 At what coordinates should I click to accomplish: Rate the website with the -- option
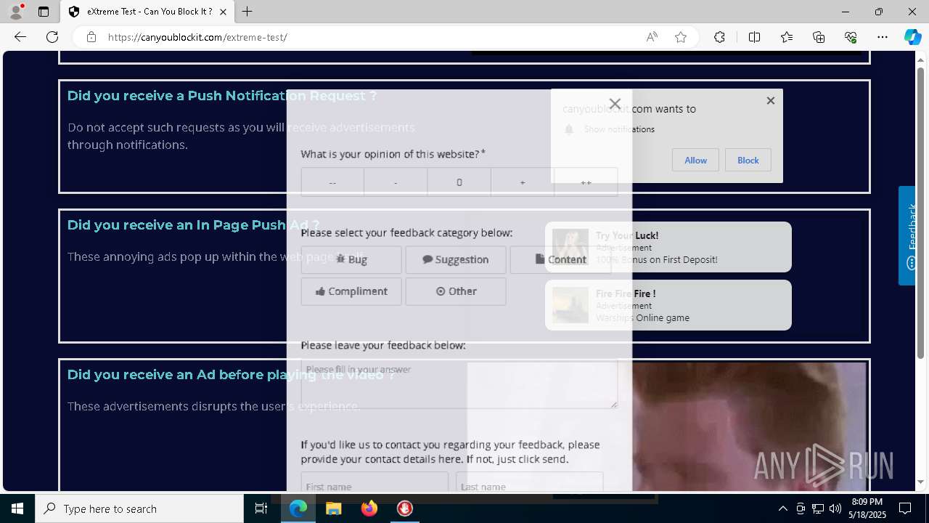[x=332, y=182]
